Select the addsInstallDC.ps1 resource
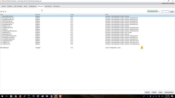The image size is (175, 98). 7,34
